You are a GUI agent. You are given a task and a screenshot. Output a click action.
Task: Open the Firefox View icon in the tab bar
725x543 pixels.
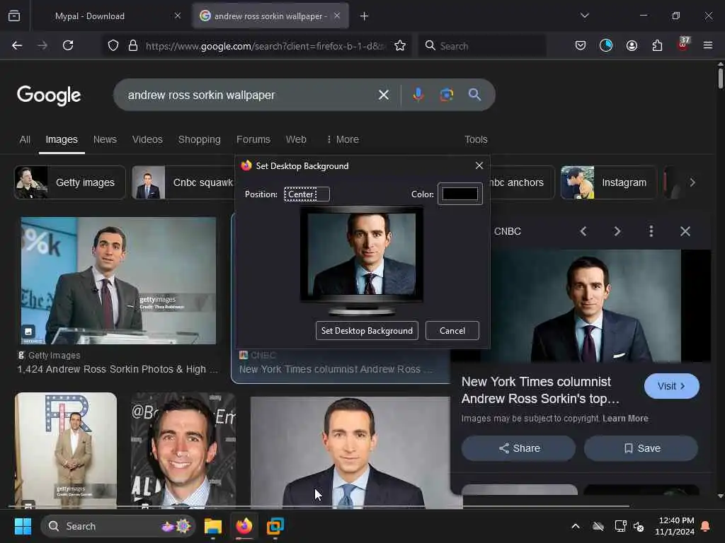tap(14, 16)
